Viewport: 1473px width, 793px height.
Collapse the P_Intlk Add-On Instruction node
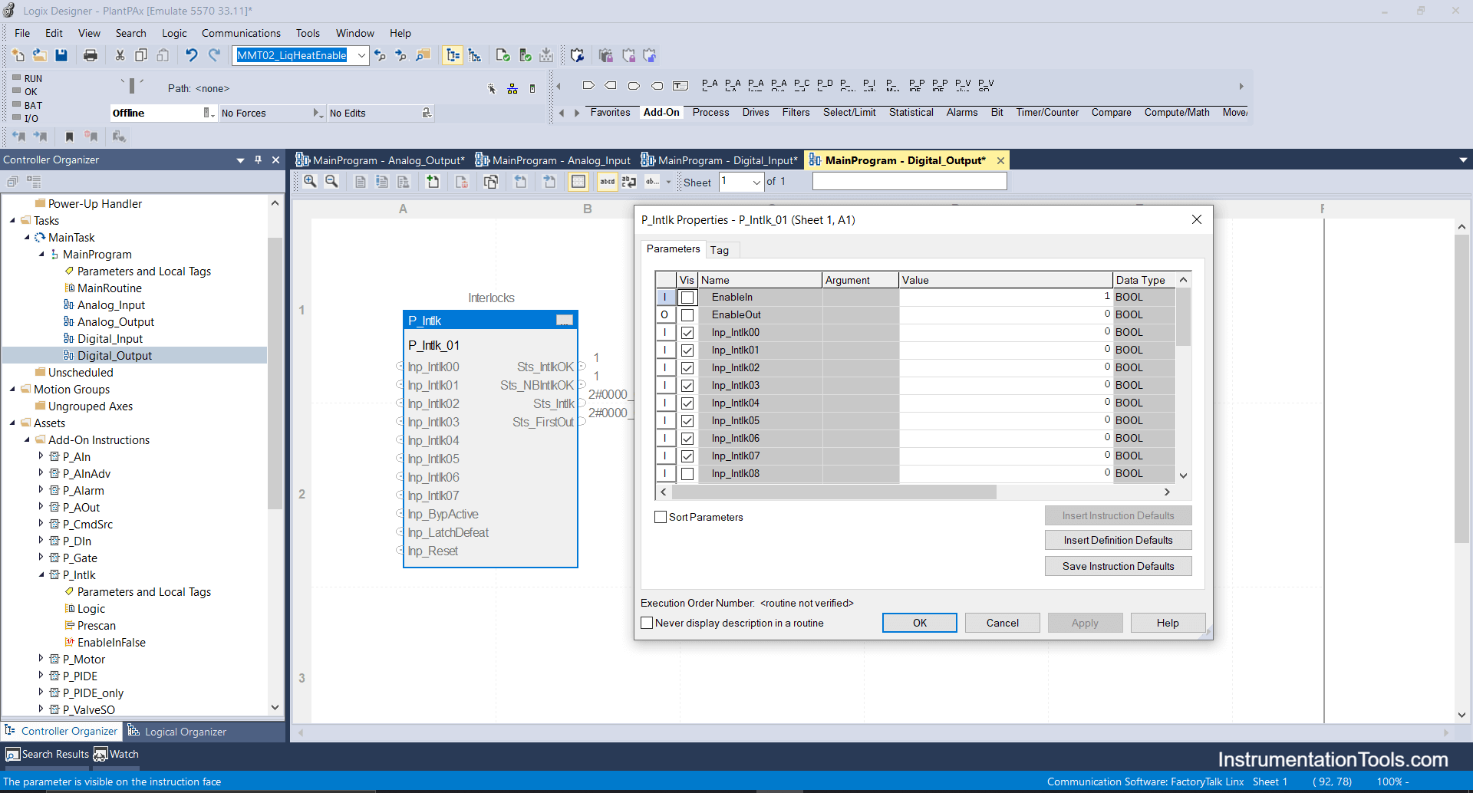point(41,574)
